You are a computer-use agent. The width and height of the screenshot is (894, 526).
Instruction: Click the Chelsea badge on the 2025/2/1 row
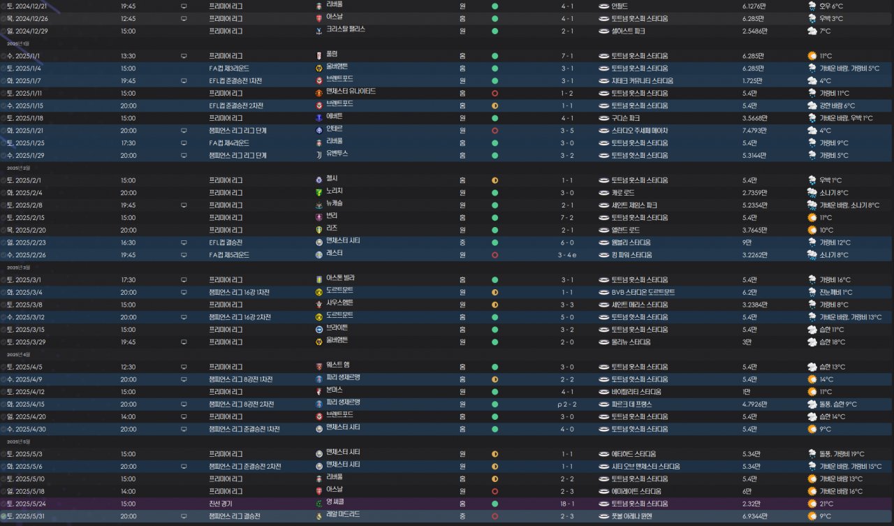(x=319, y=180)
